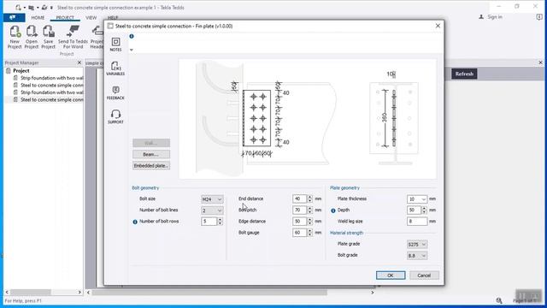Switch to the VIEW ribbon tab

pyautogui.click(x=91, y=17)
